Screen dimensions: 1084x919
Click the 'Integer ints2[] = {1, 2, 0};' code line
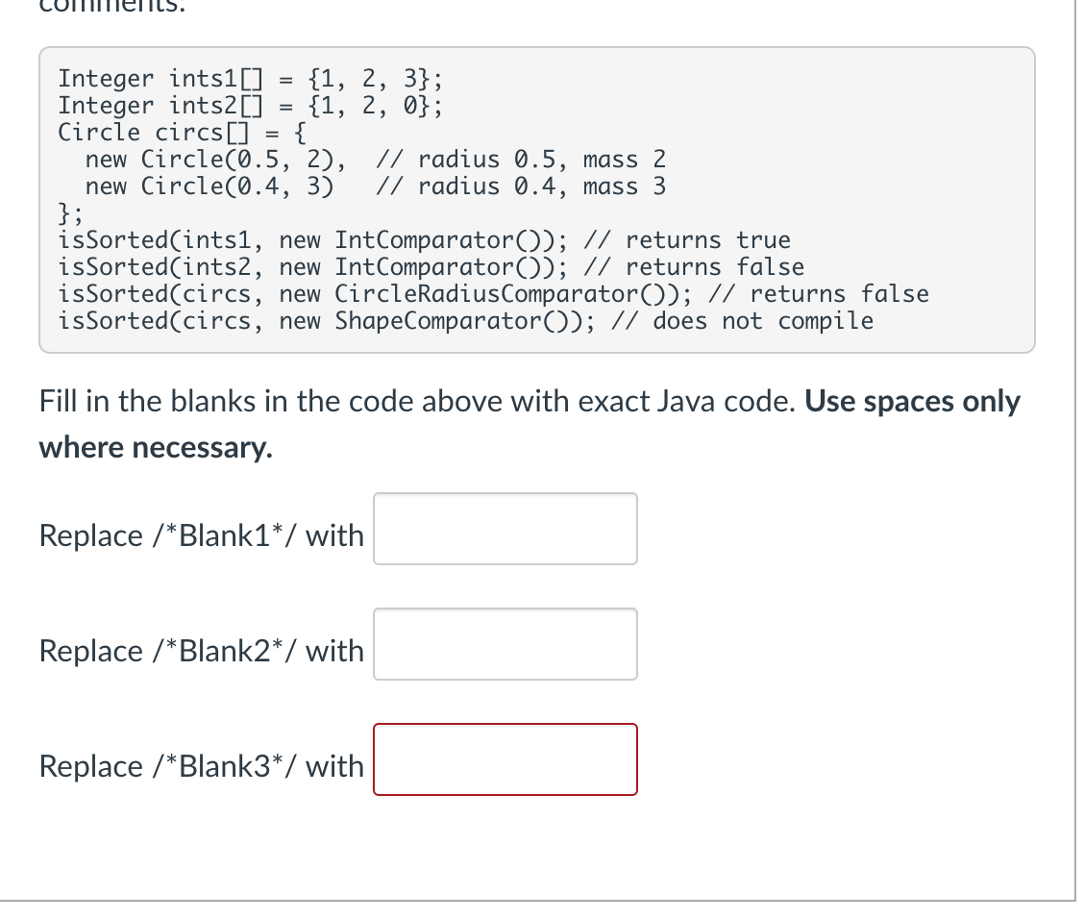[250, 106]
